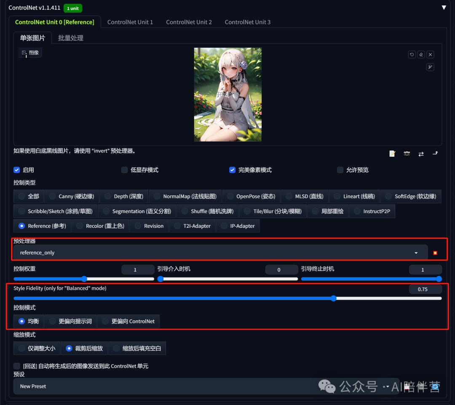Click the camera webcam icon

pyautogui.click(x=407, y=154)
